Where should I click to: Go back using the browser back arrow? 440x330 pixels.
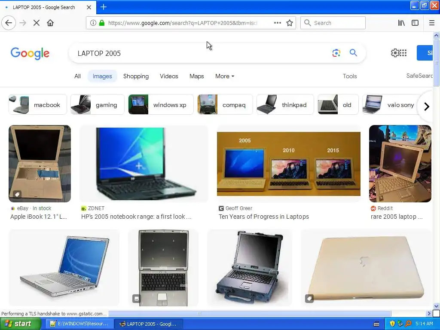pyautogui.click(x=9, y=23)
